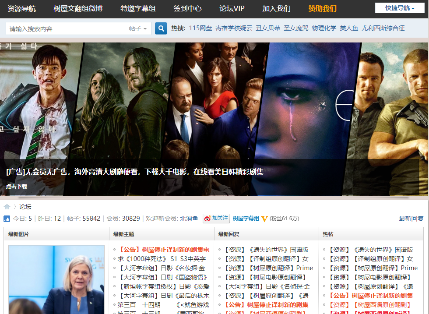Open 【译制组原创翻译】女 in 热帖 column
Viewport: 429px width, 314px height.
pyautogui.click(x=370, y=259)
